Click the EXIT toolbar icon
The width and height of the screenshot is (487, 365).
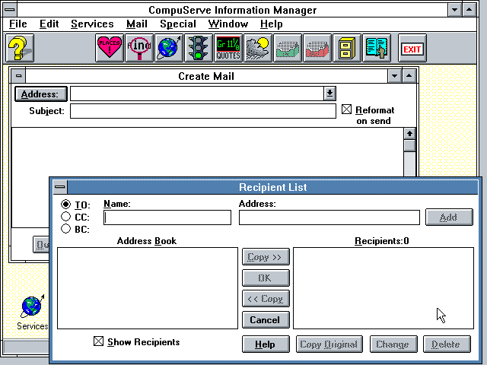pos(412,48)
